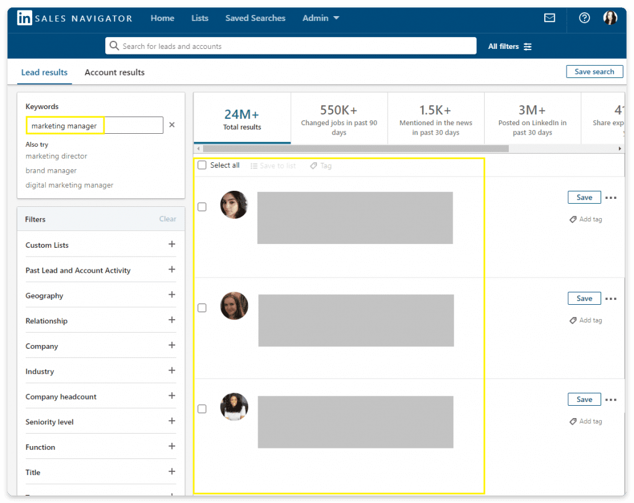Click the Help question mark icon

[583, 17]
